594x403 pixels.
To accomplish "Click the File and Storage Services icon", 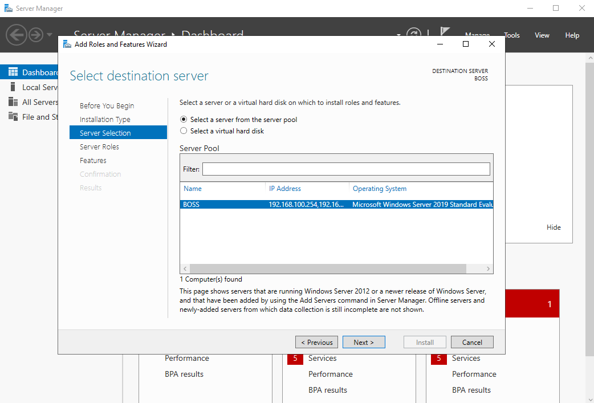I will point(13,117).
